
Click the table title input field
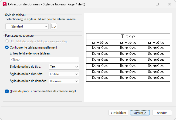pyautogui.click(x=44, y=59)
